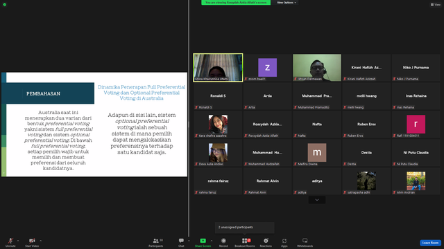Image resolution: width=444 pixels, height=249 pixels.
Task: Expand chat options arrow next to Chat
Action: pos(189,241)
